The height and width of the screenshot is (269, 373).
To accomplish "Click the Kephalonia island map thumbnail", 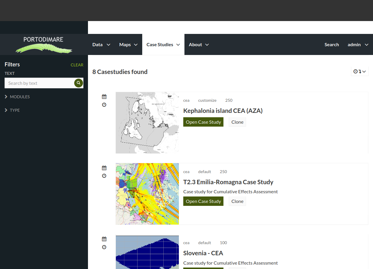I will pos(147,123).
